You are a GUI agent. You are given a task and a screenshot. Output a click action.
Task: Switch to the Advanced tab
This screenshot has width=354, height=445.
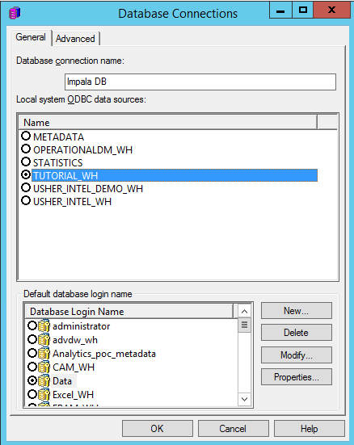[75, 39]
